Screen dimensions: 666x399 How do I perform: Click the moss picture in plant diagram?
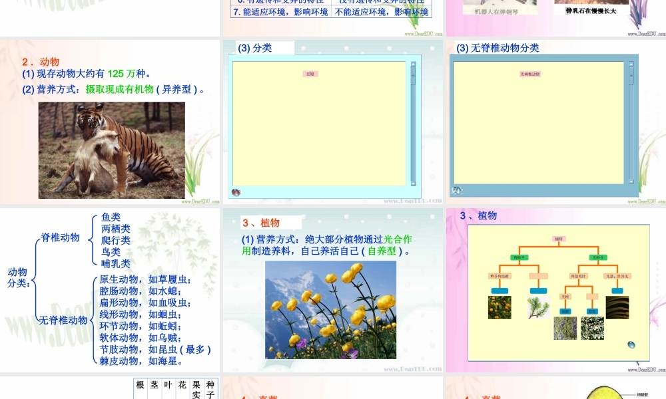[x=565, y=328]
